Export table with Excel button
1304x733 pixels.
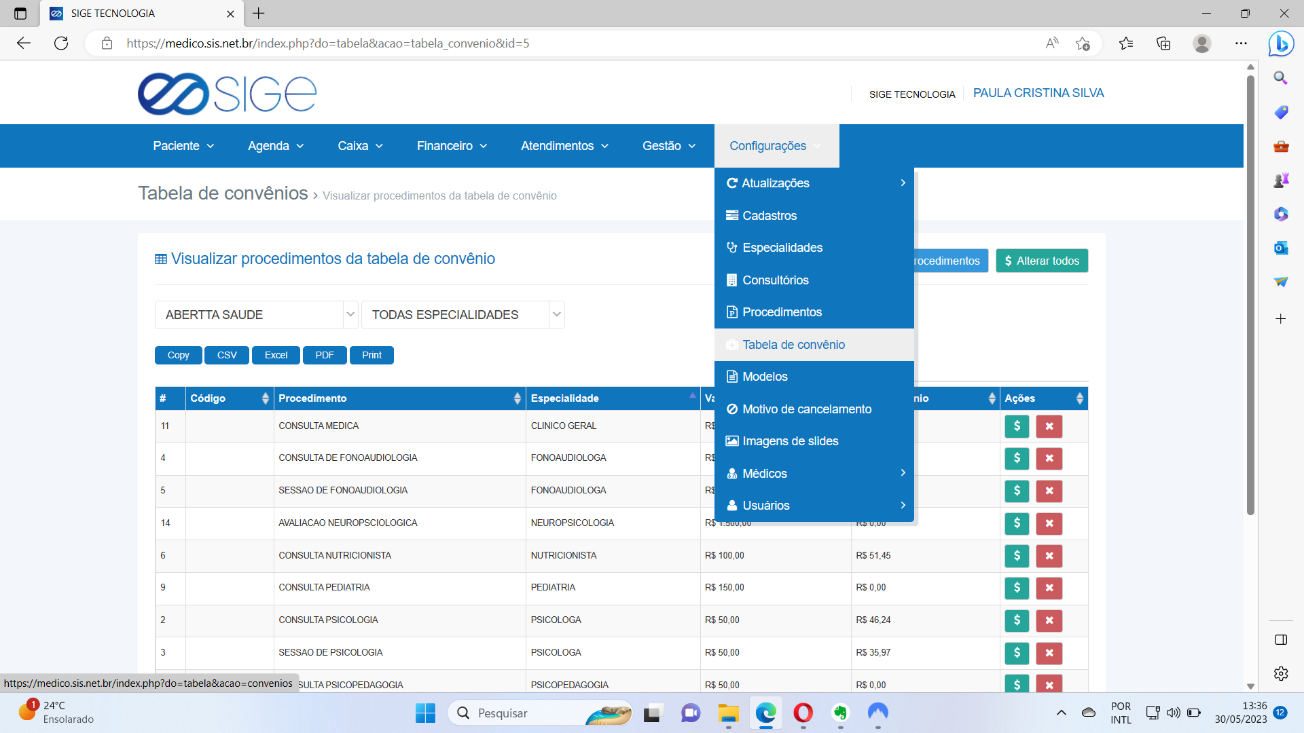coord(276,355)
